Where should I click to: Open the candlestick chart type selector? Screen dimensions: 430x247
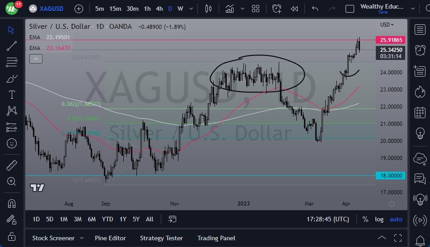coord(208,9)
